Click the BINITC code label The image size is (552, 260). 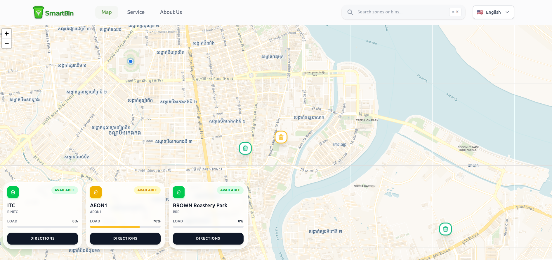tap(13, 212)
